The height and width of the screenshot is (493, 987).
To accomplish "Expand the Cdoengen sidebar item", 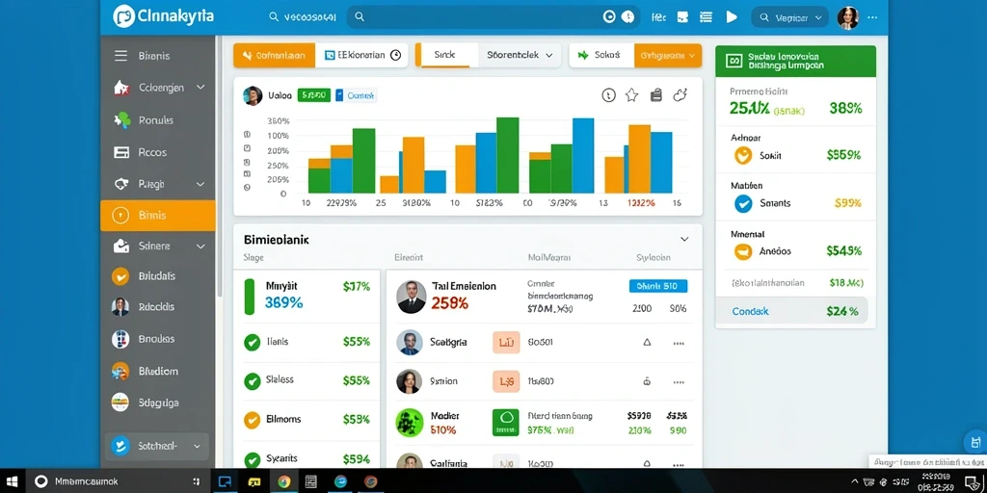I will [x=200, y=88].
